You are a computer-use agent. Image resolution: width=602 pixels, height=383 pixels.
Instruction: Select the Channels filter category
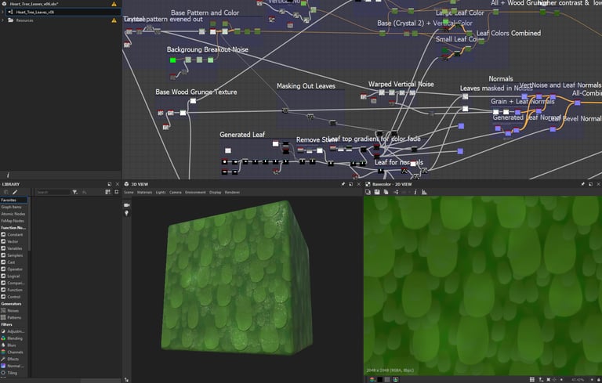pyautogui.click(x=14, y=352)
